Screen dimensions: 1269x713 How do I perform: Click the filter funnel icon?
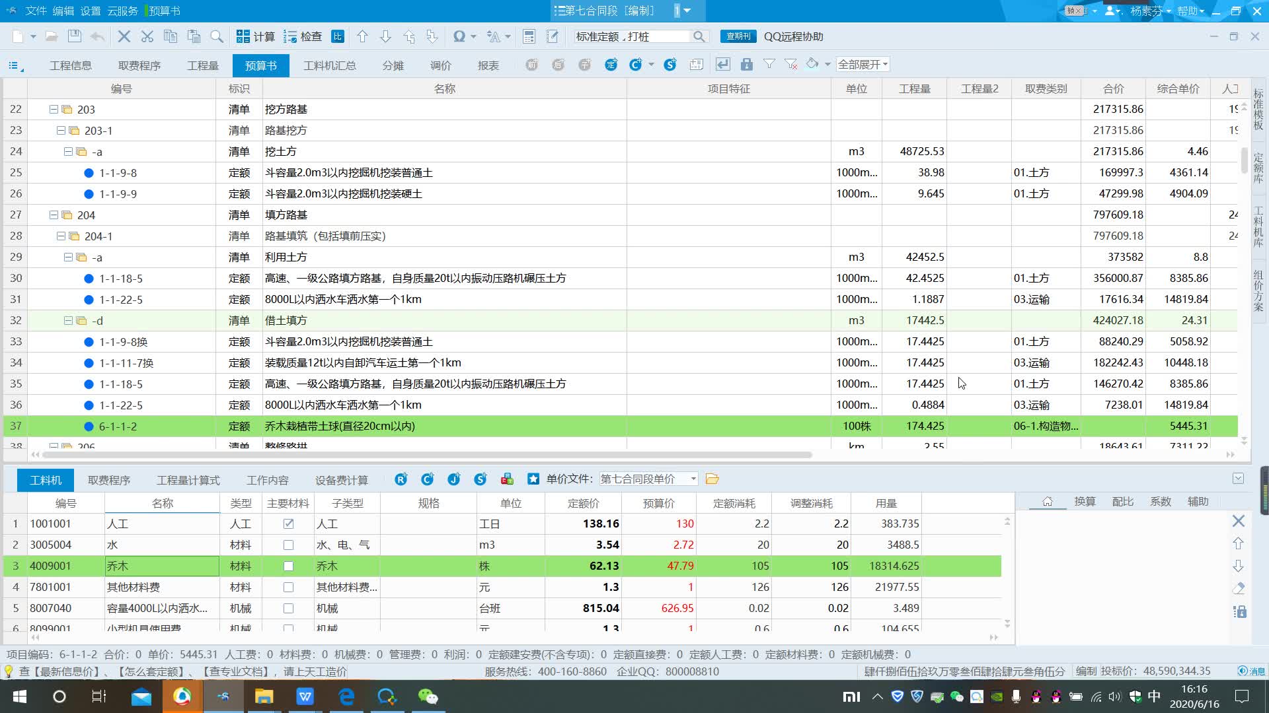tap(769, 64)
